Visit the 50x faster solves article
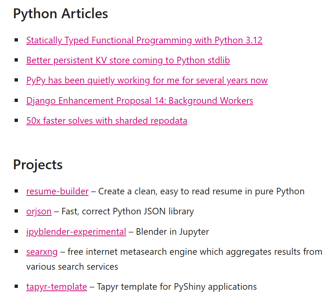336x301 pixels. click(107, 121)
